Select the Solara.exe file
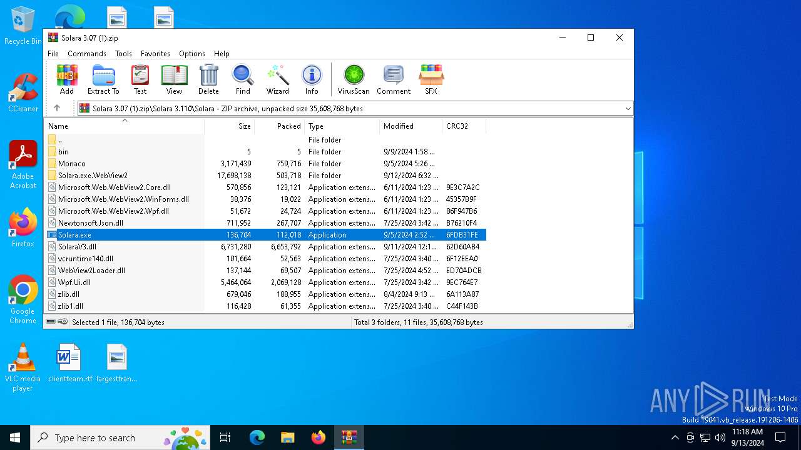 266,235
